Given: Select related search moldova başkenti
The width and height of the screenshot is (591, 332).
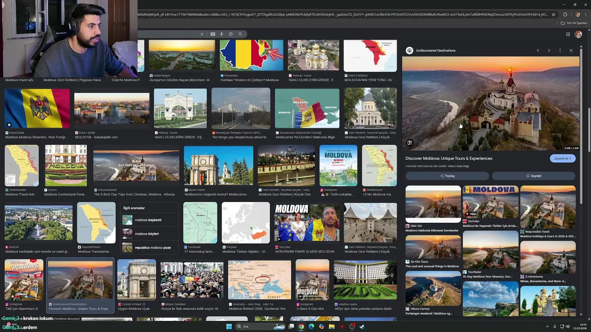Looking at the screenshot, I should [149, 220].
